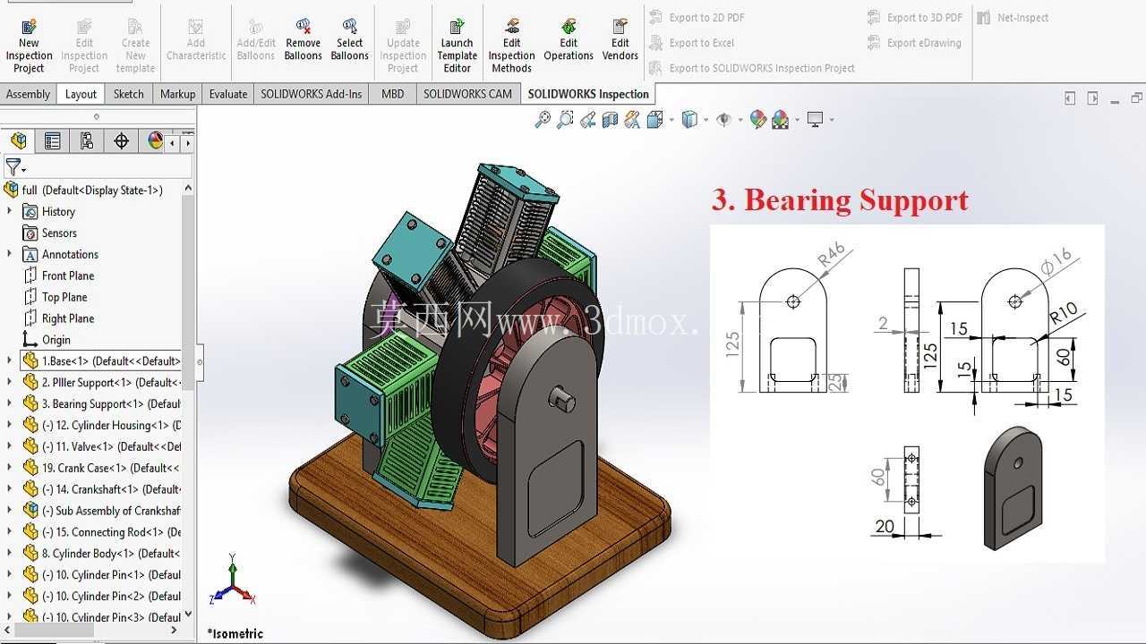Click Previous View icon
This screenshot has height=644, width=1146.
coord(587,119)
